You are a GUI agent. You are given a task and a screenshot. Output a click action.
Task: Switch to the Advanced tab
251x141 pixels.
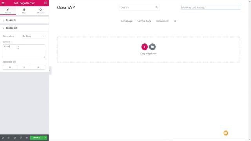40,11
